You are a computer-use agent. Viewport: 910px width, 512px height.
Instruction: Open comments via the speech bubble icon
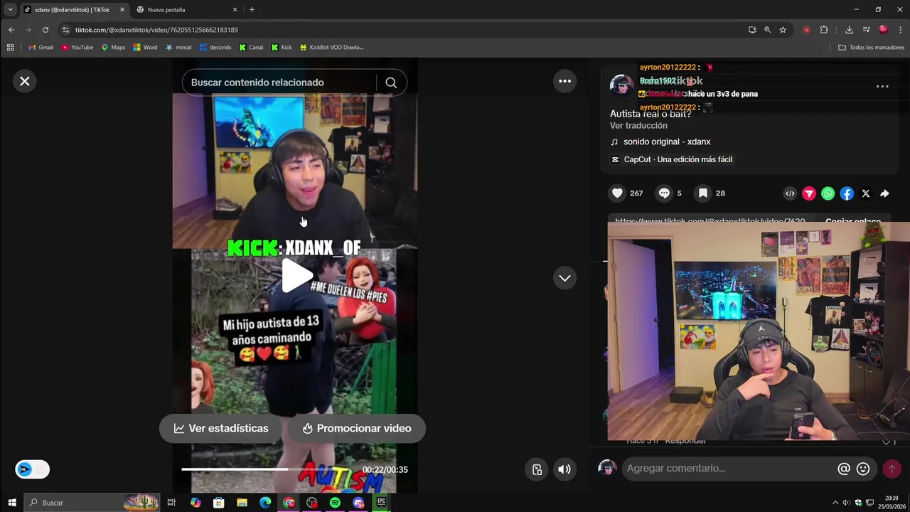pyautogui.click(x=664, y=193)
